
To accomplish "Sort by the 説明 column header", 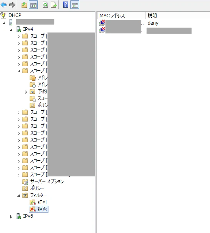I will (x=178, y=15).
